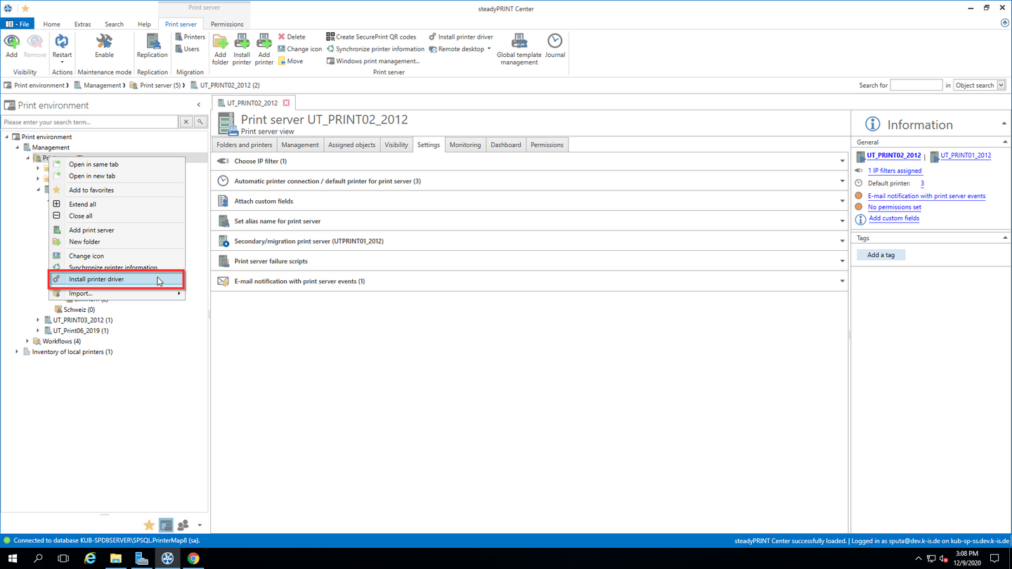Collapse the Print environment side panel
The width and height of the screenshot is (1012, 569).
pos(199,105)
